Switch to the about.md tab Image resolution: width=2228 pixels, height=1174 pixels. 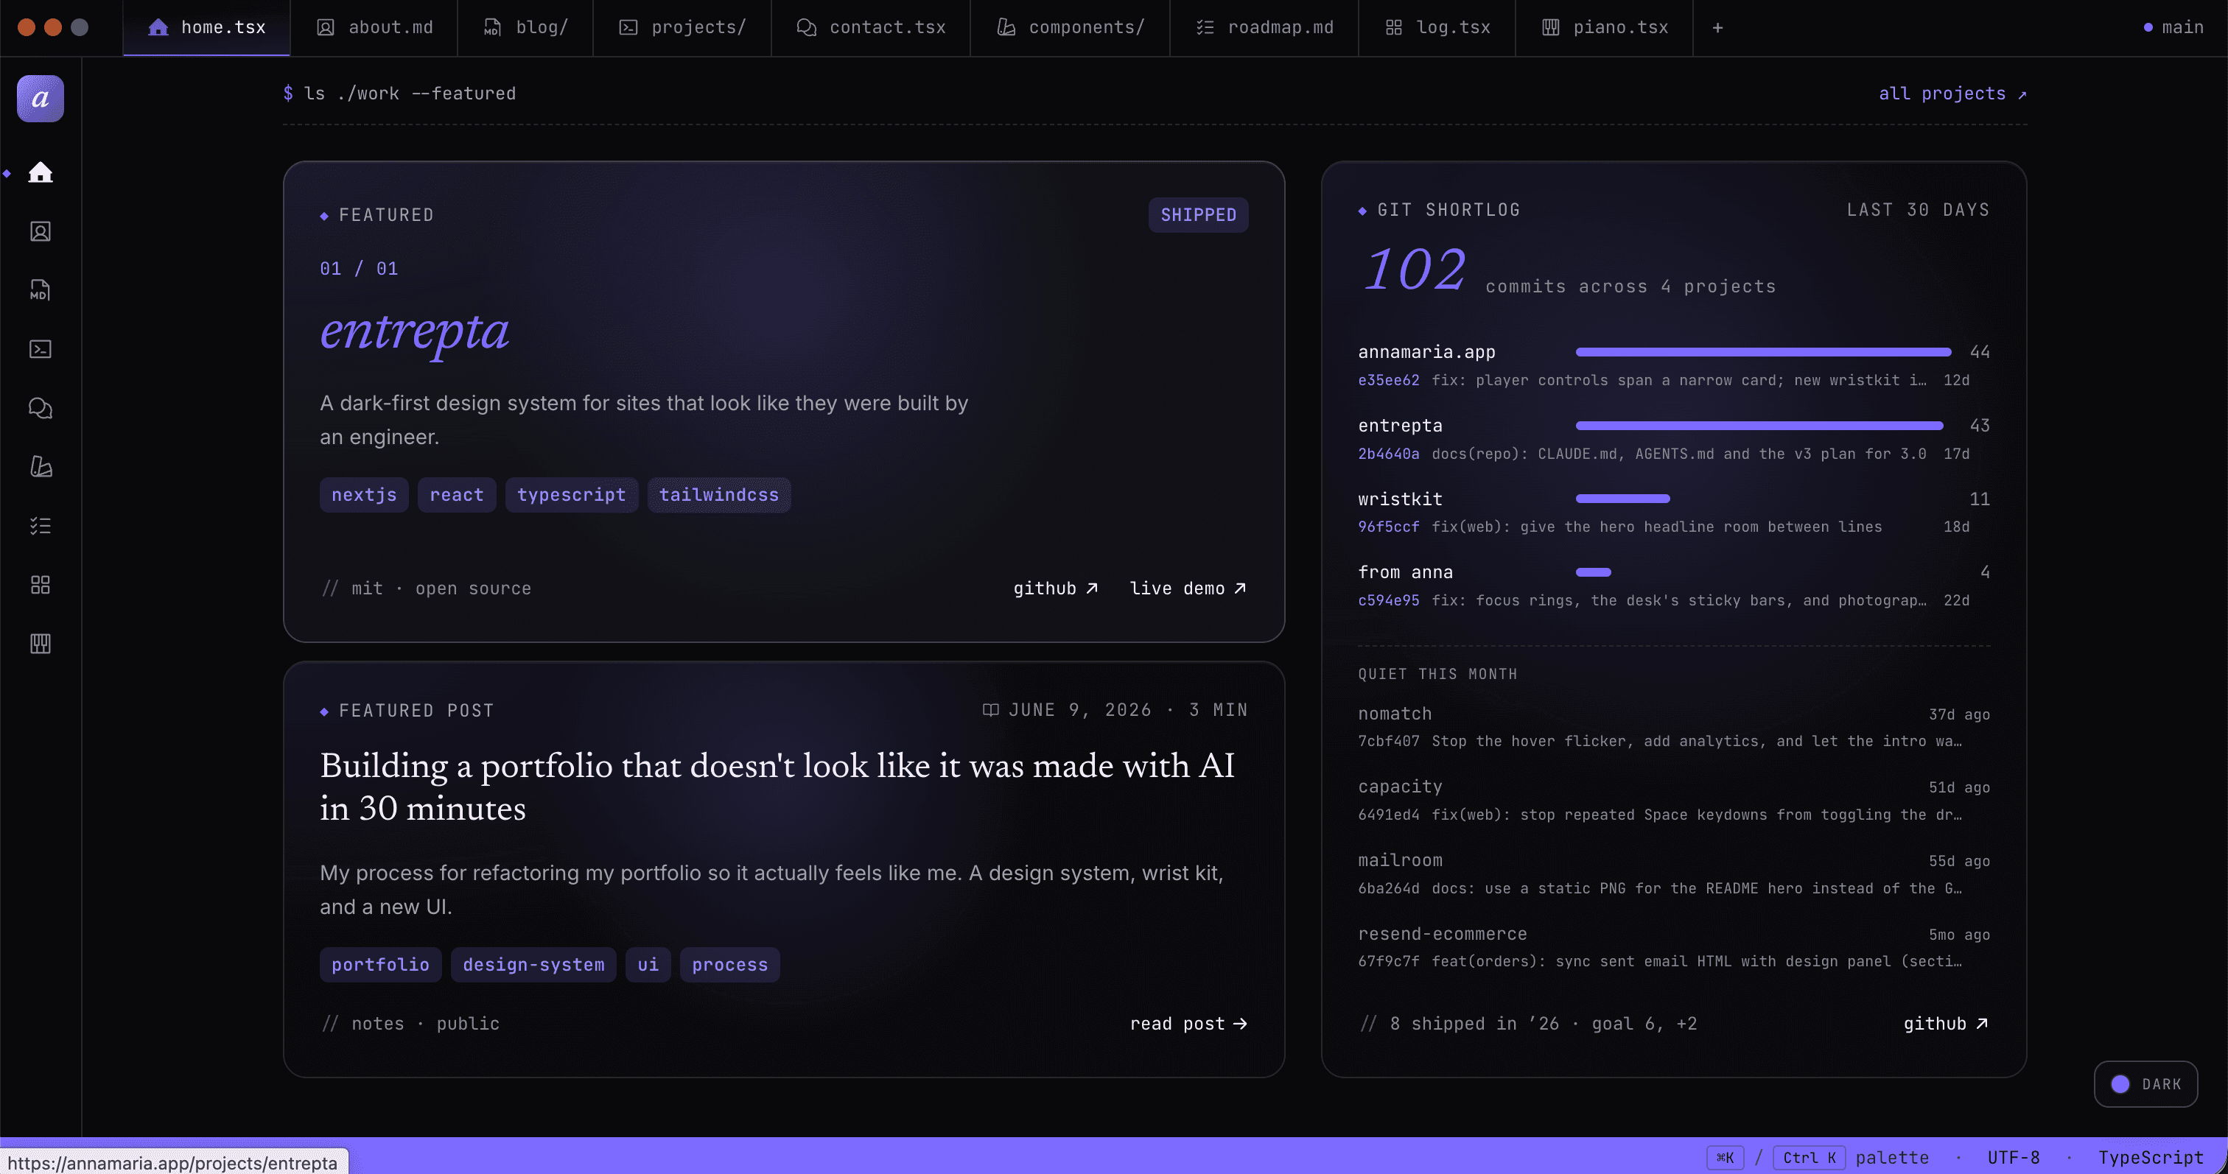(x=374, y=28)
